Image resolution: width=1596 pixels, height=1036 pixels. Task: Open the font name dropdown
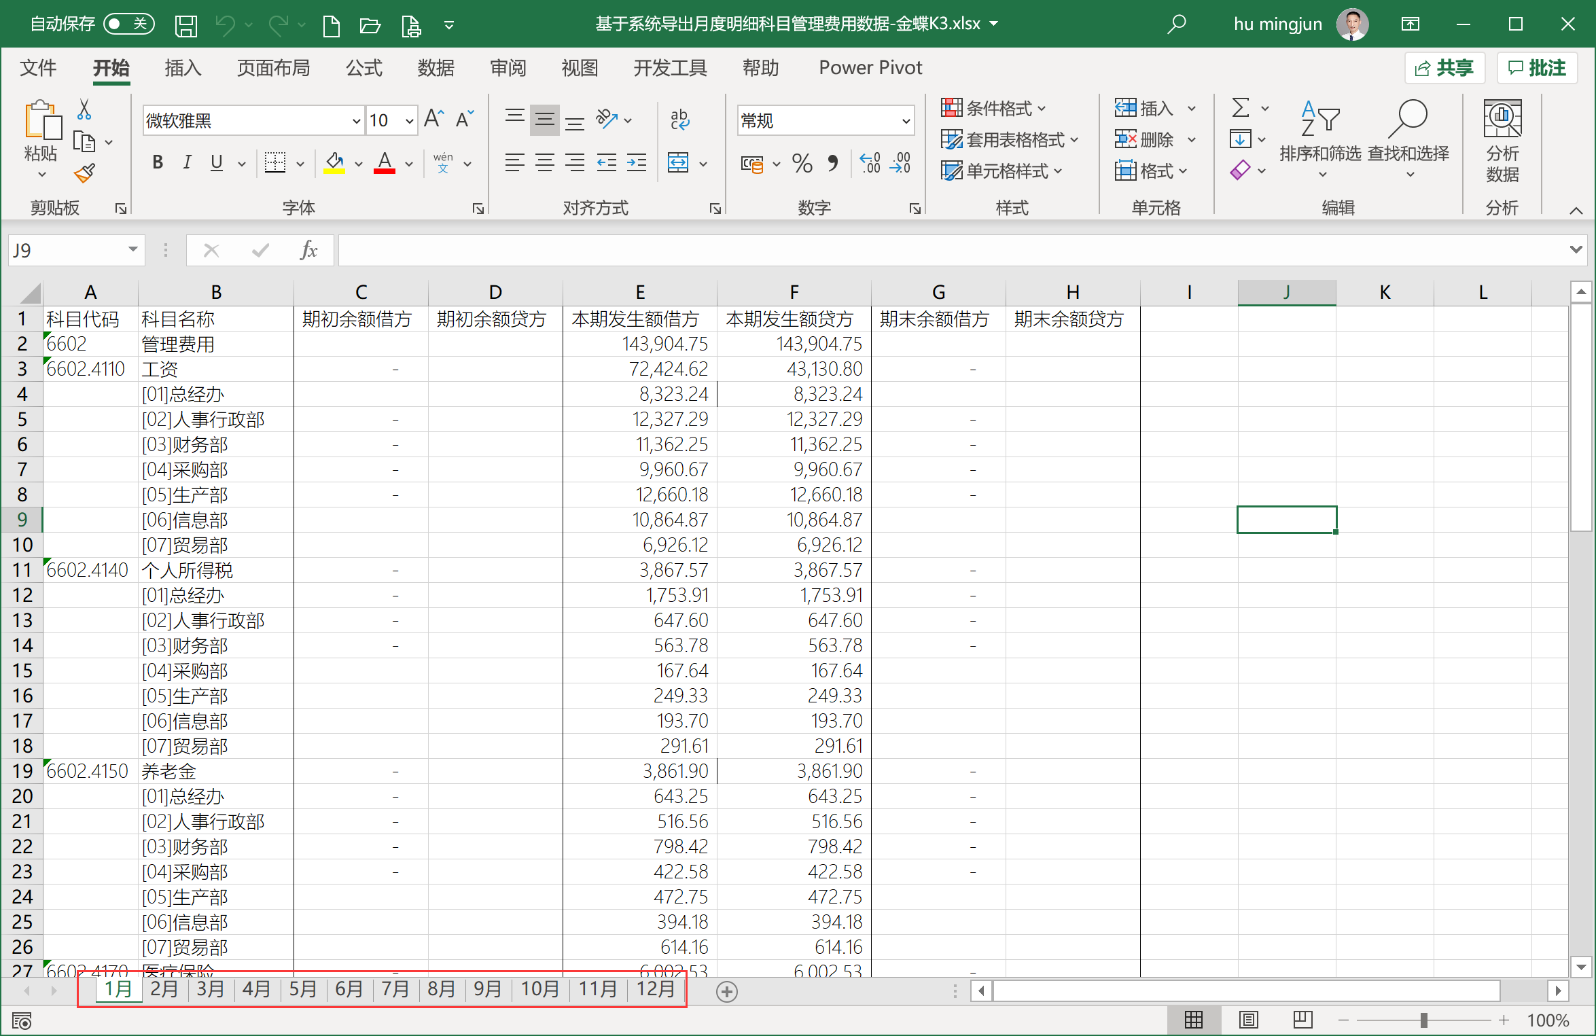click(x=356, y=121)
